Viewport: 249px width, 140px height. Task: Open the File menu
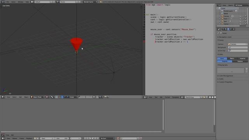coord(8,2)
